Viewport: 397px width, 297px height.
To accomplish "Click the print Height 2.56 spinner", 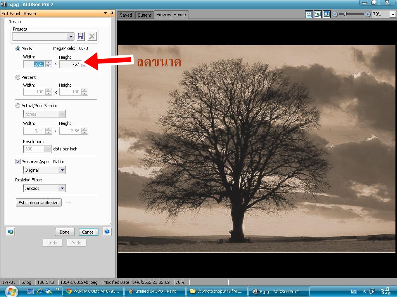I will click(x=85, y=131).
